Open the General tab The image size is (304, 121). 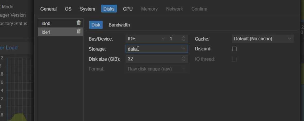click(x=48, y=9)
